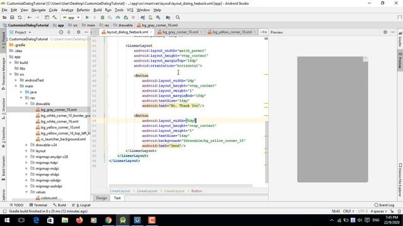The image size is (403, 226).
Task: Open the 4 spaces indent selector
Action: point(378,212)
